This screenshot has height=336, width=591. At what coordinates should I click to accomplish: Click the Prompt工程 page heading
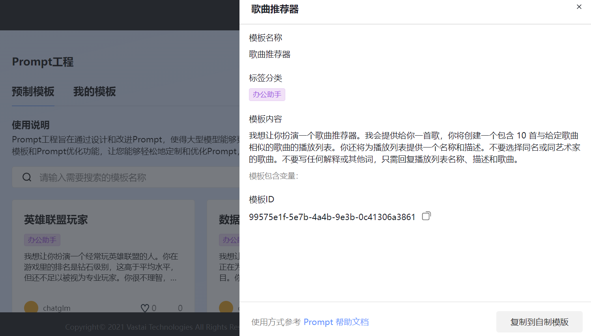click(x=43, y=62)
